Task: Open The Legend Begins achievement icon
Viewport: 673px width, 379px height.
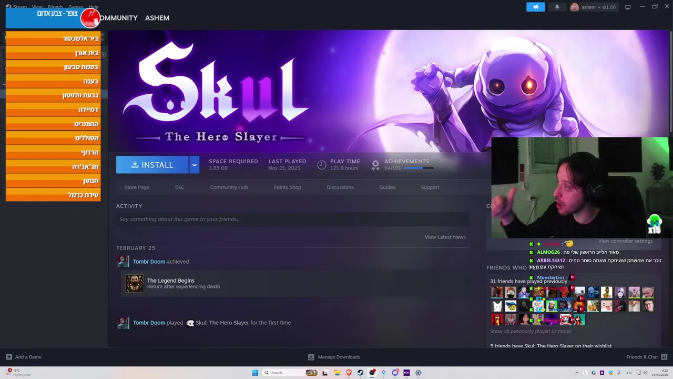Action: pos(135,283)
